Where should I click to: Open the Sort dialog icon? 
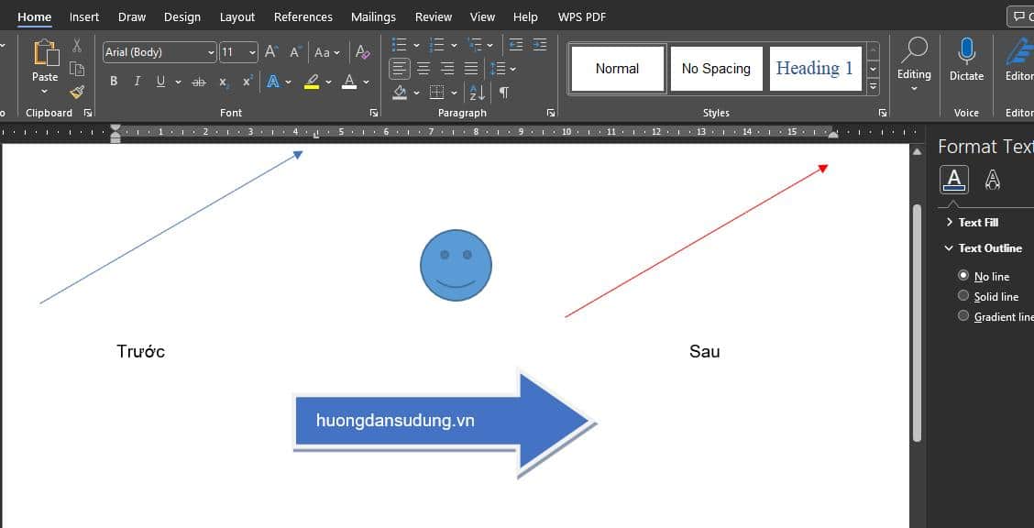[476, 93]
